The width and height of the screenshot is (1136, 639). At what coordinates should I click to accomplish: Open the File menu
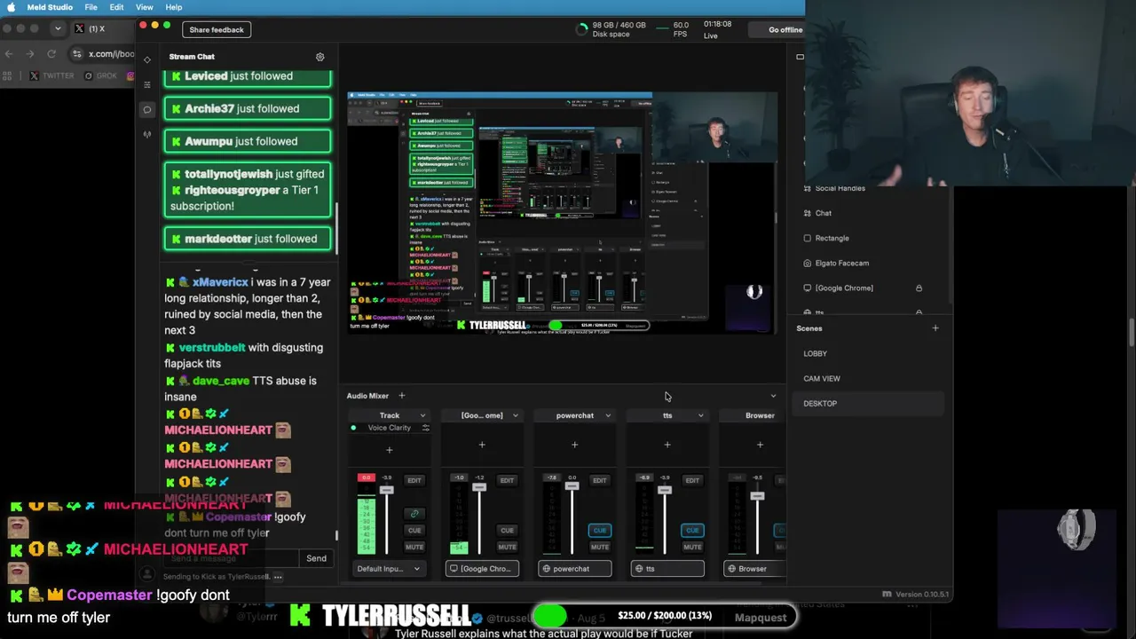91,7
